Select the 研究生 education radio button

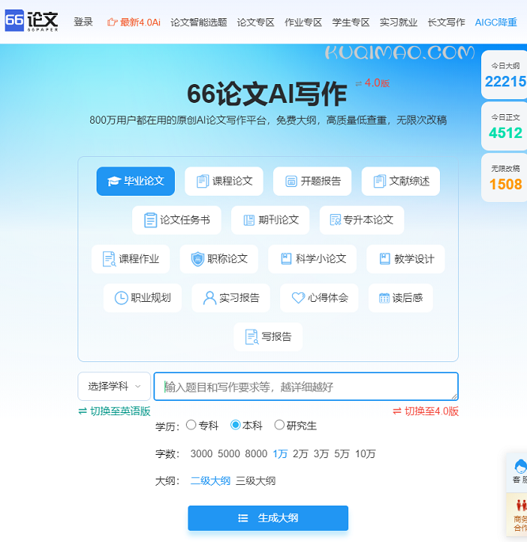point(279,425)
